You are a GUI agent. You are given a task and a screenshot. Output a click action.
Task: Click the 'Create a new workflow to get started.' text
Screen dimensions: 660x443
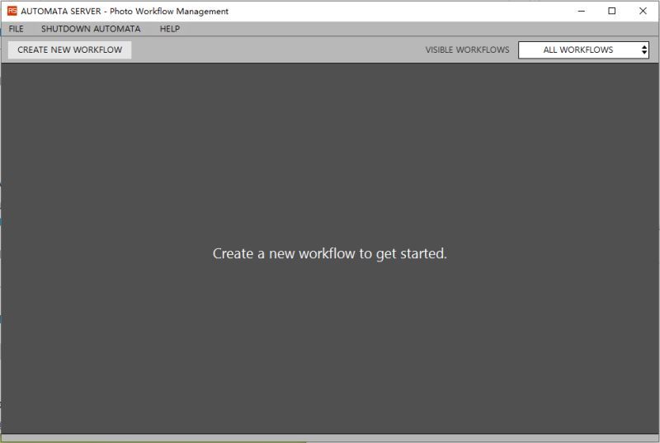329,254
